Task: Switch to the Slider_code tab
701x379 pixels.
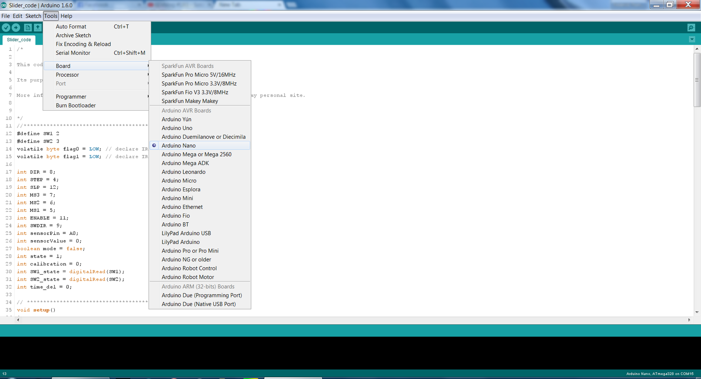Action: [19, 40]
